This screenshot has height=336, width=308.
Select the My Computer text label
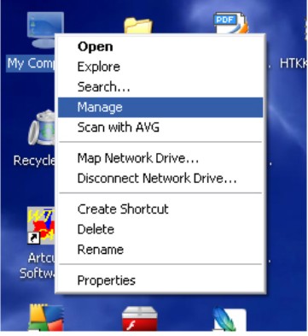(31, 63)
